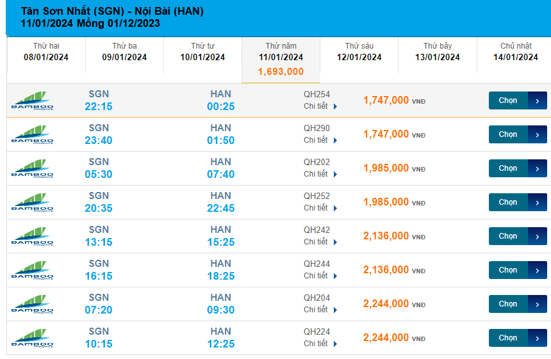Click the 1,693,000 price under Thứ năm
551x359 pixels.
[x=281, y=72]
